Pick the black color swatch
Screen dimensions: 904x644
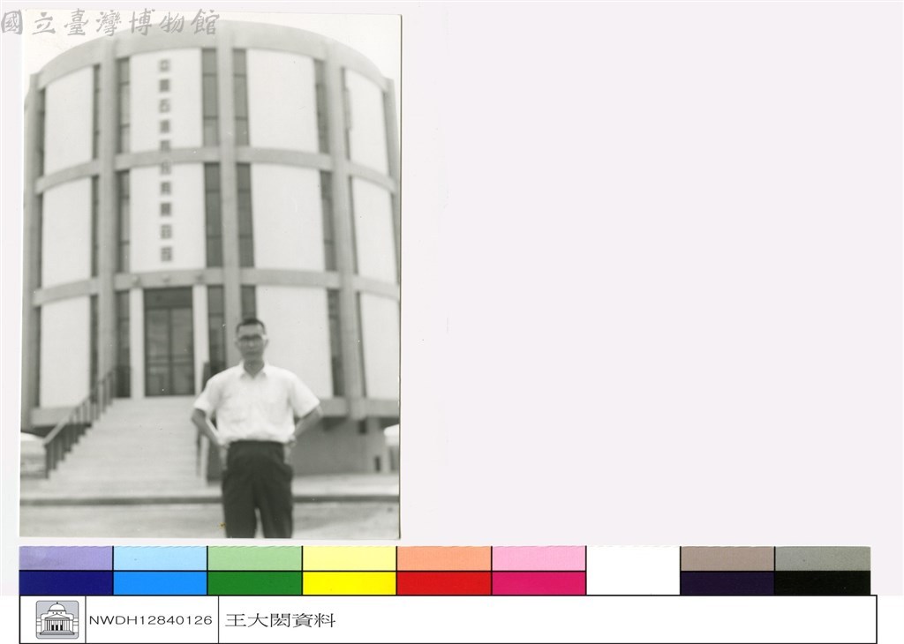point(822,583)
